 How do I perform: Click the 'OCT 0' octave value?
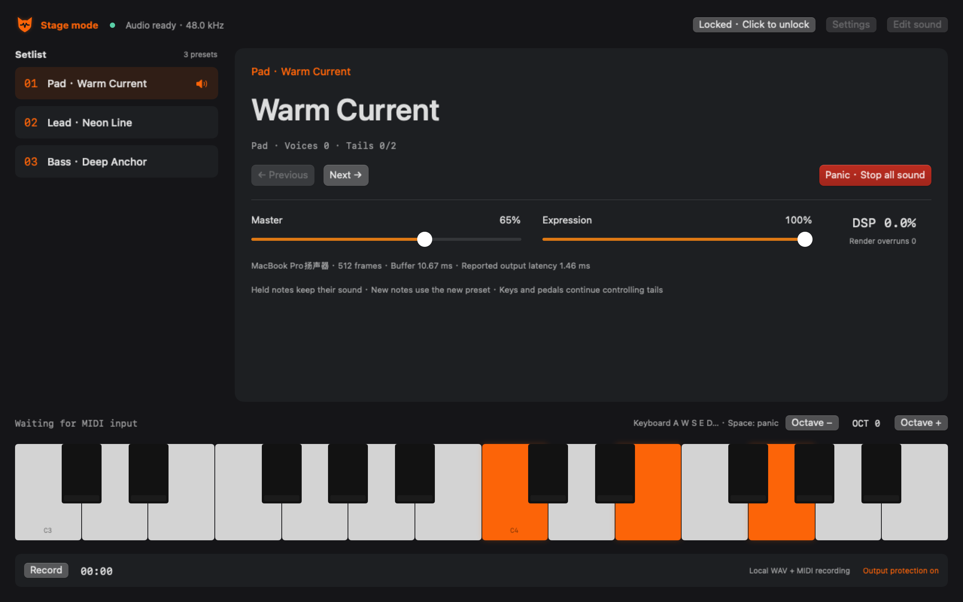tap(866, 423)
